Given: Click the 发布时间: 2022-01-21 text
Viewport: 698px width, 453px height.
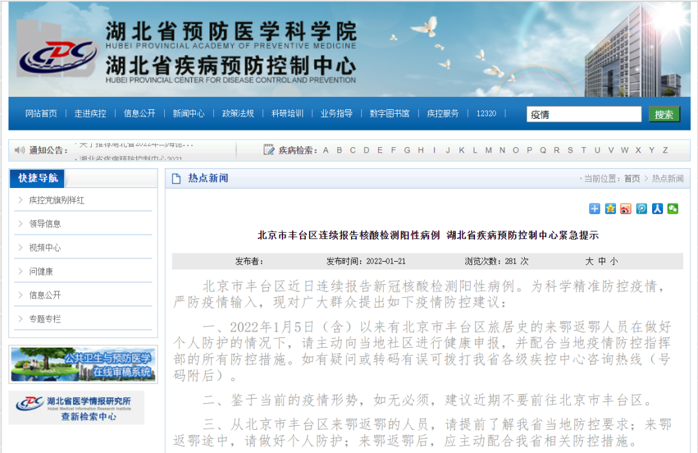Looking at the screenshot, I should 366,261.
